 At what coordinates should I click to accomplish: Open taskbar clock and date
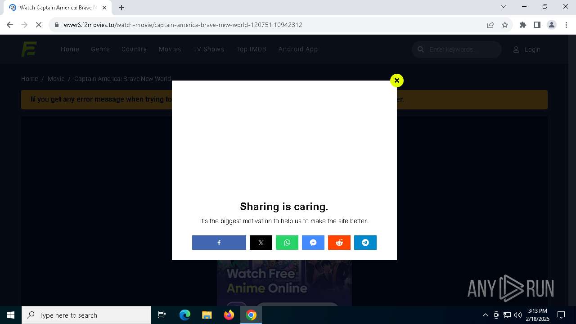(x=538, y=315)
